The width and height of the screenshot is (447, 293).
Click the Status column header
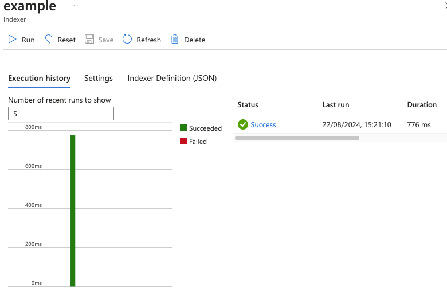click(248, 105)
